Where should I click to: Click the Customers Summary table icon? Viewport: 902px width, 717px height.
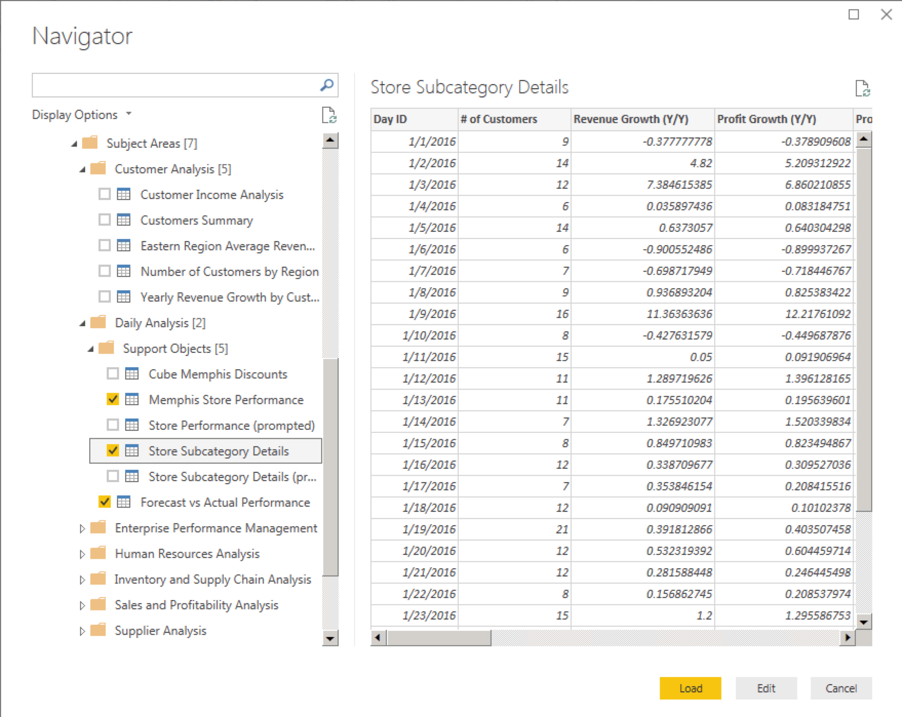pyautogui.click(x=124, y=220)
